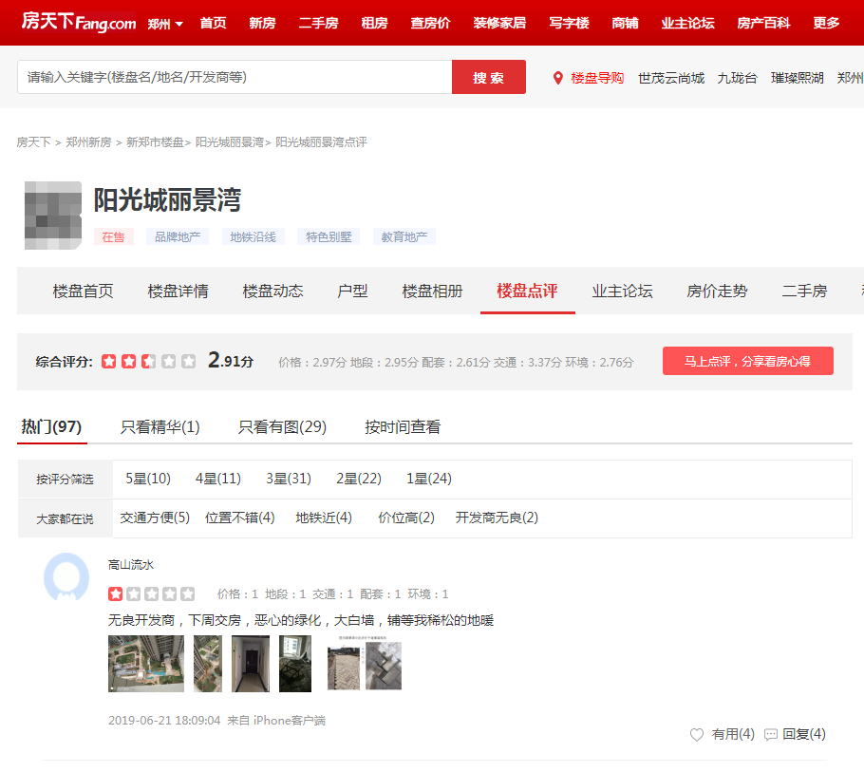The width and height of the screenshot is (864, 772).
Task: Click the keyword search input field
Action: click(x=235, y=77)
